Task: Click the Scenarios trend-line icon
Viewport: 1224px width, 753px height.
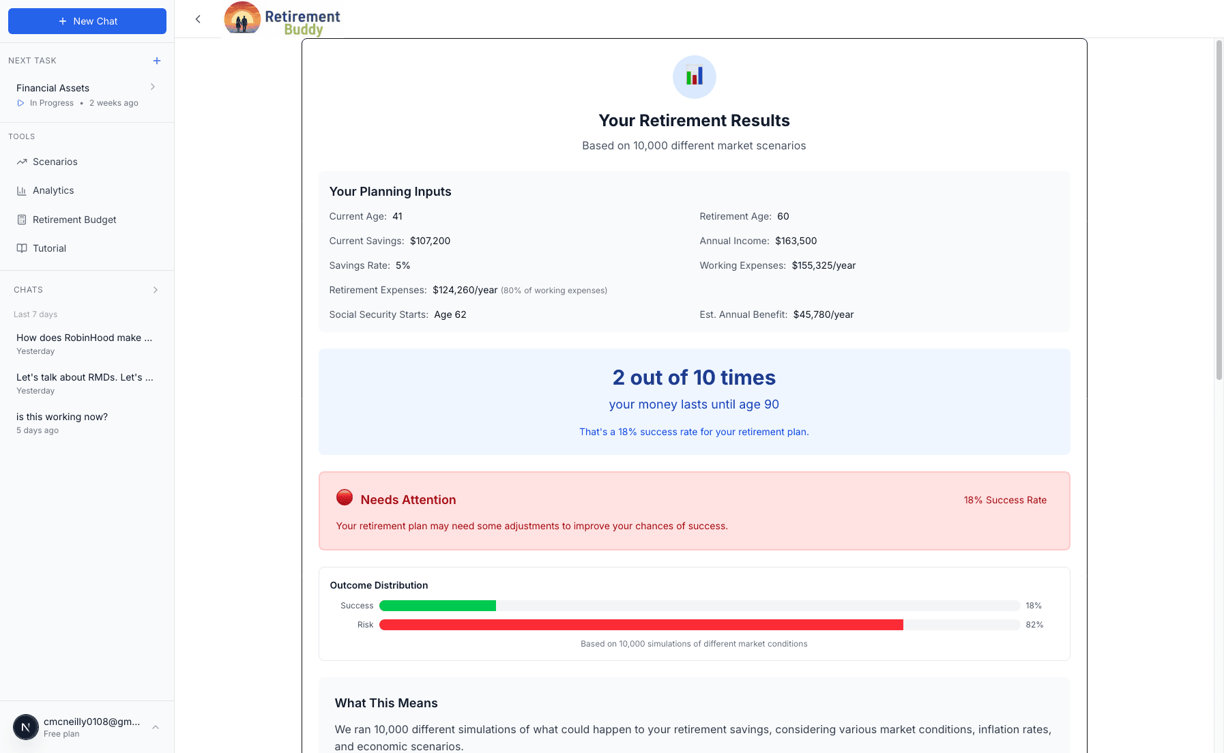Action: [22, 162]
